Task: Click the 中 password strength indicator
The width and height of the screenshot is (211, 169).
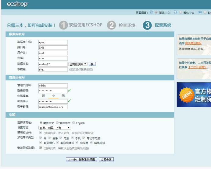Action: [53, 96]
